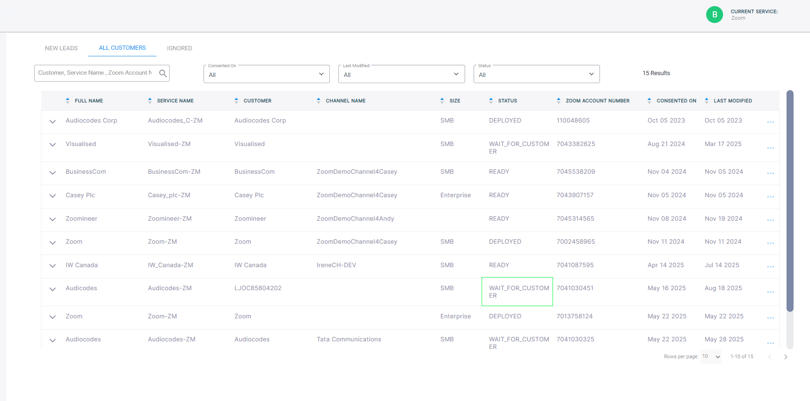Click Visualised-ZM service name
The width and height of the screenshot is (810, 401).
coord(169,144)
